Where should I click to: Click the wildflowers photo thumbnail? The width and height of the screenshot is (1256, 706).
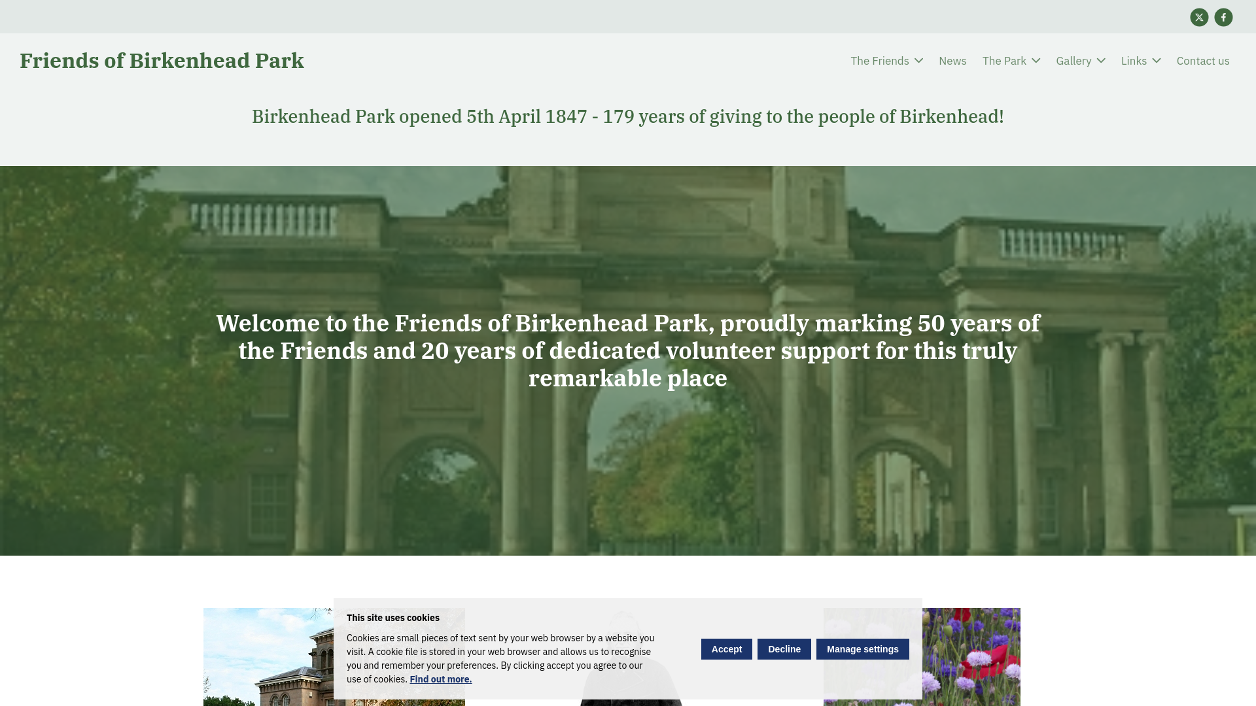971,657
